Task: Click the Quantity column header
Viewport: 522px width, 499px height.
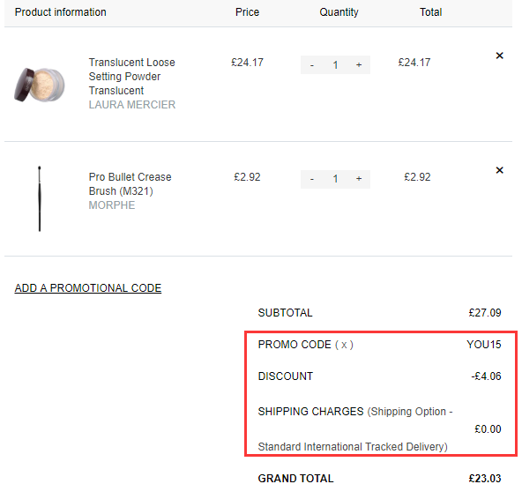Action: [339, 12]
